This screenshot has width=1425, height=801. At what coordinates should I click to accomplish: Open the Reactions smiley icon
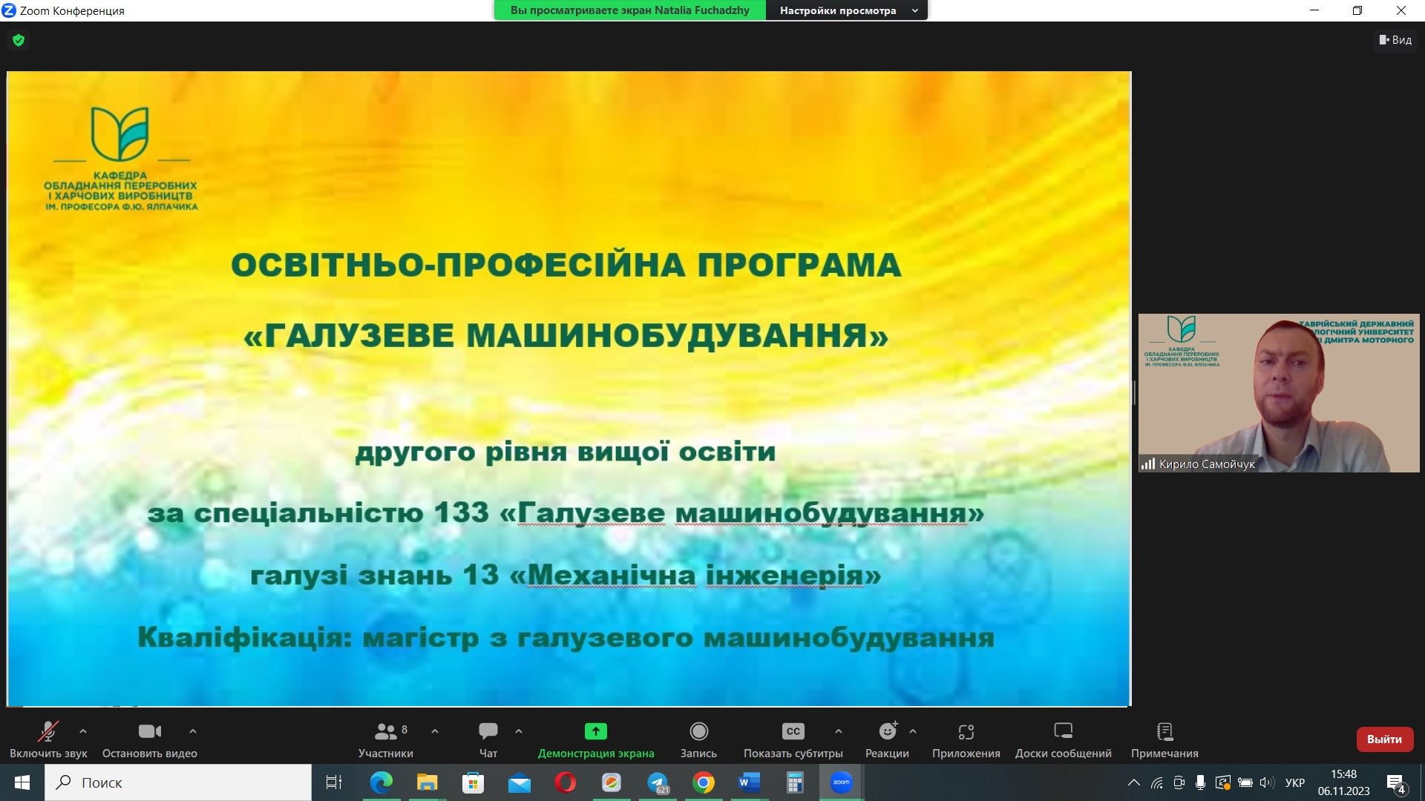click(887, 732)
